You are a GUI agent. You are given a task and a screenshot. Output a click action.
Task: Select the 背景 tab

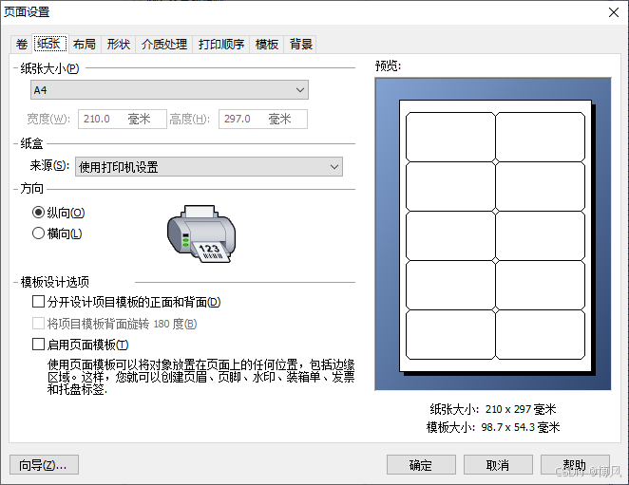pyautogui.click(x=301, y=44)
